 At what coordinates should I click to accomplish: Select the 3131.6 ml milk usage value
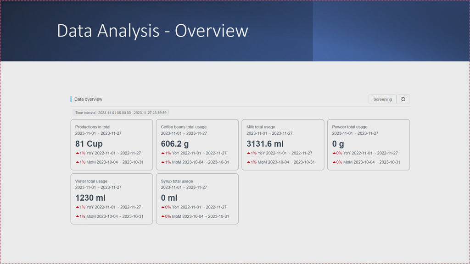[265, 144]
